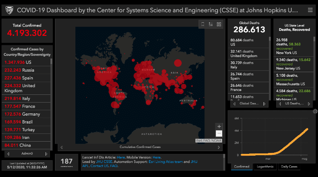Open the hamburger menu in the header

point(310,10)
